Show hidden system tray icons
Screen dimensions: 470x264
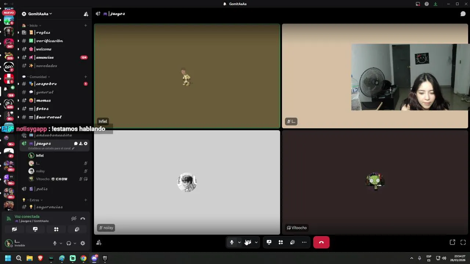(x=412, y=258)
